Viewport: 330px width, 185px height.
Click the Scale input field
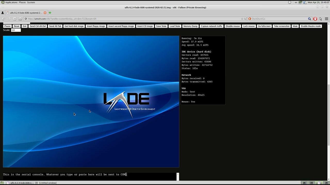tap(16, 30)
